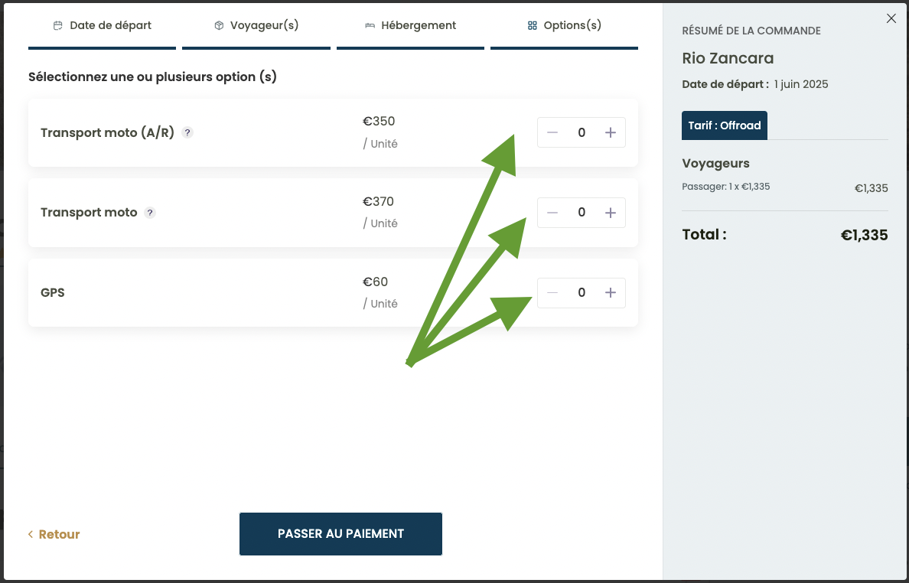Screen dimensions: 909x583
Task: Close the booking dialog with X
Action: point(891,18)
